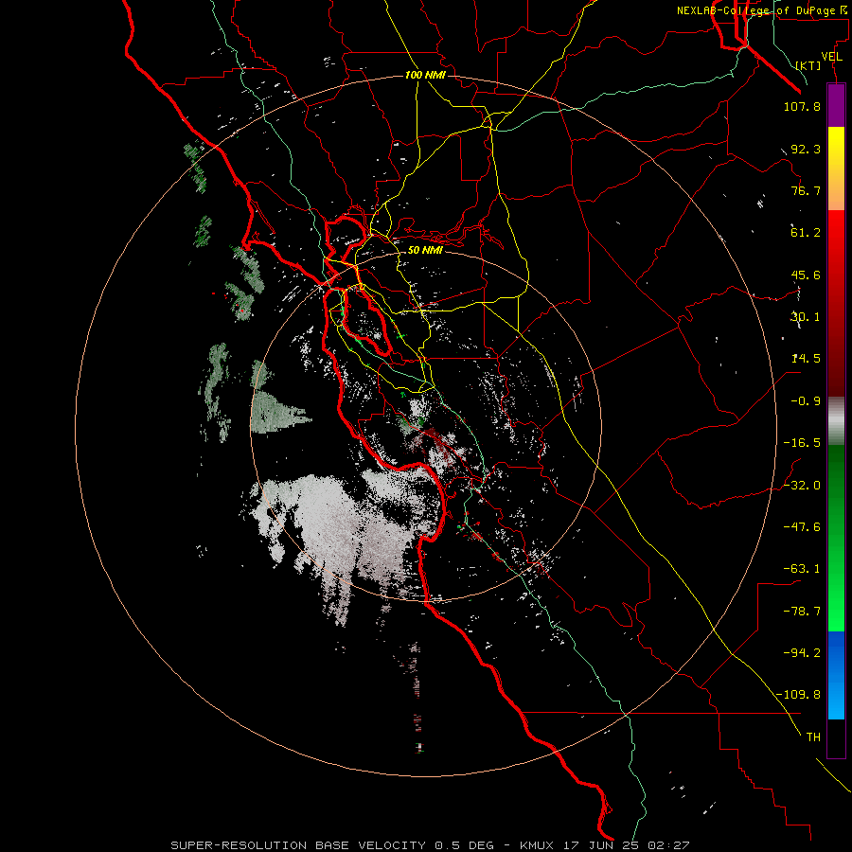Click the 107.8 velocity scale value
Viewport: 852px width, 852px height.
click(x=802, y=107)
